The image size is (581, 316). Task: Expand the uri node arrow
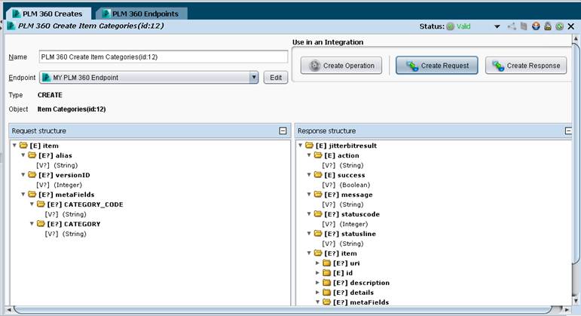coord(317,263)
